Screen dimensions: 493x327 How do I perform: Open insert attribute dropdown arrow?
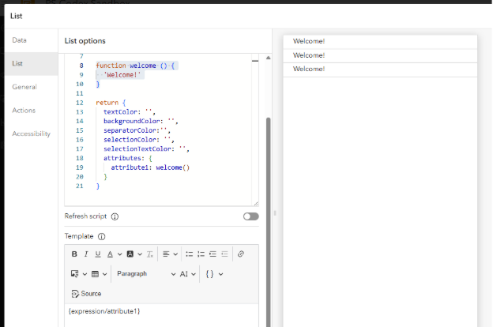pos(220,274)
